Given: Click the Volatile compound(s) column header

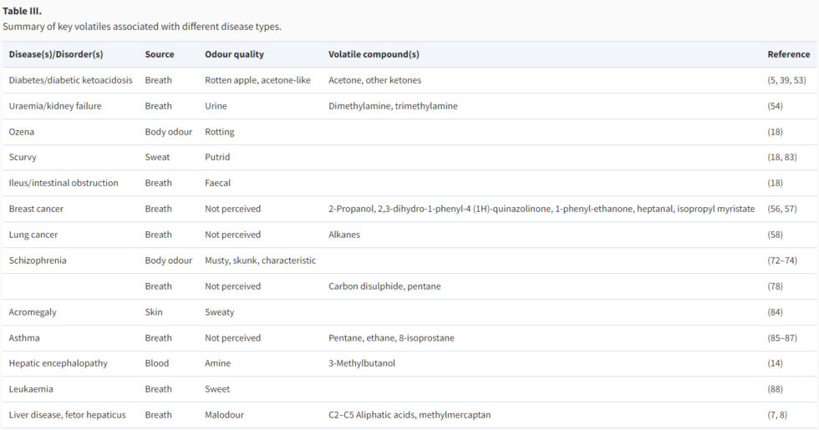Looking at the screenshot, I should pyautogui.click(x=374, y=54).
